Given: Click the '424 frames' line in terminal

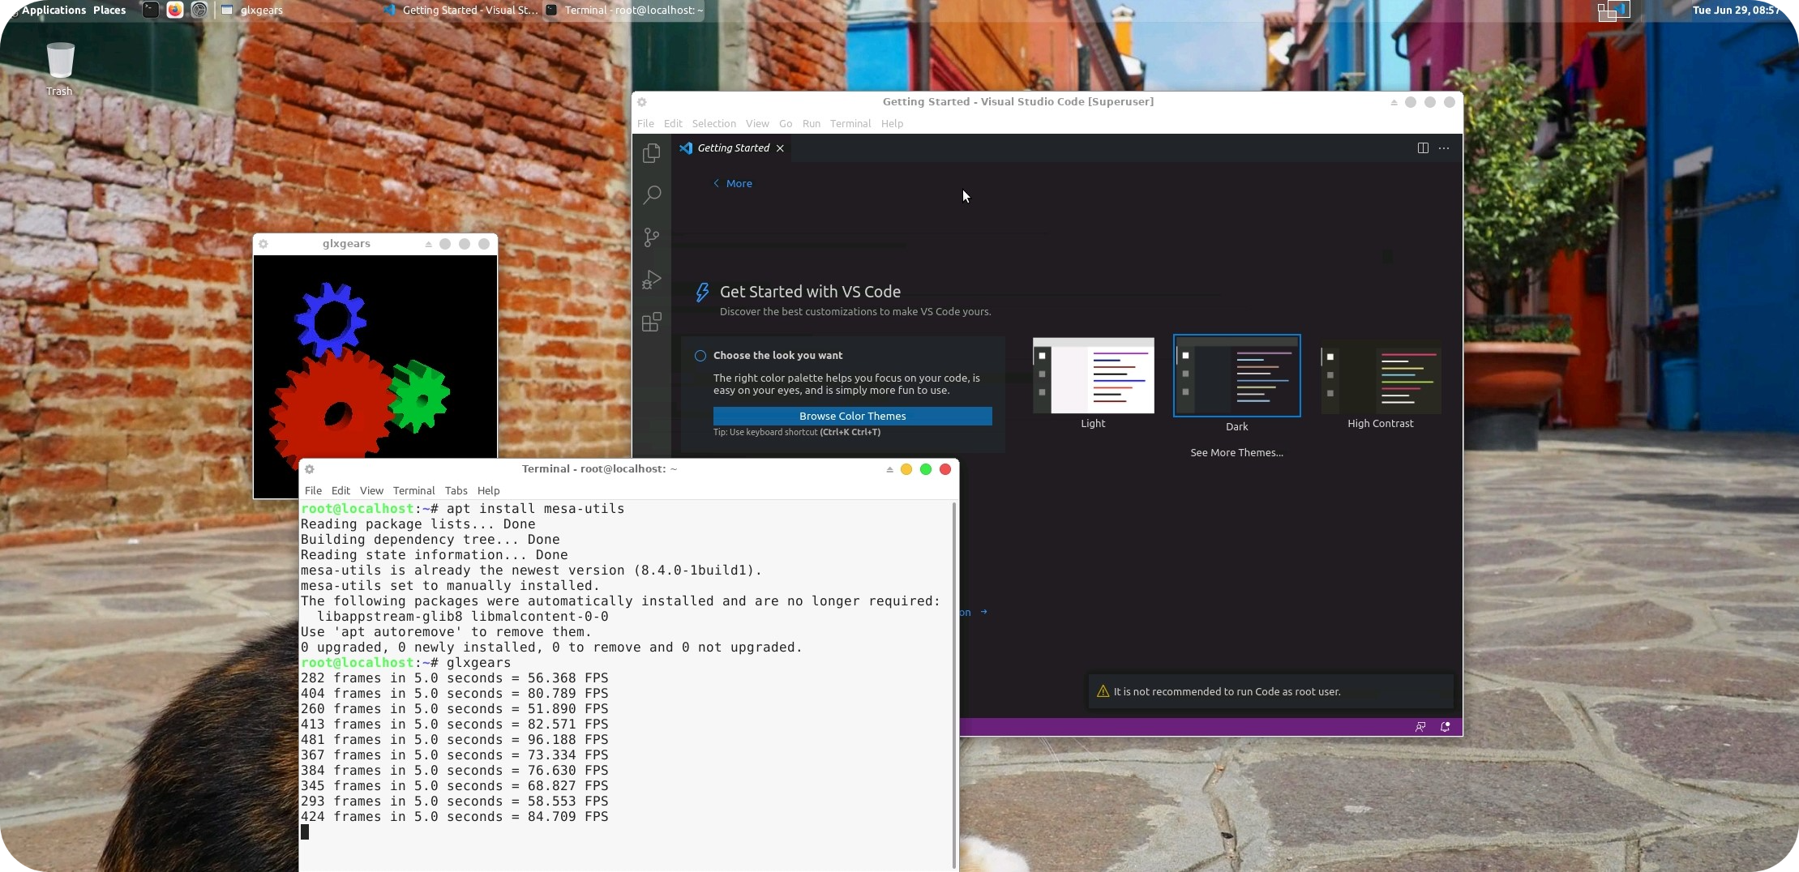Looking at the screenshot, I should [454, 817].
